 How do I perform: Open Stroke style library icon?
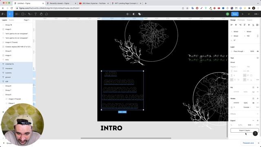coord(253,98)
